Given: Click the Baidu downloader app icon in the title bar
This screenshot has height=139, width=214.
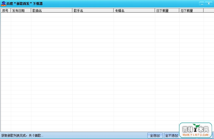Looking at the screenshot, I should 4,4.
